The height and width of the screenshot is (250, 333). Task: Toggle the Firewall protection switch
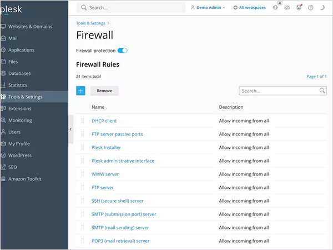pos(123,51)
